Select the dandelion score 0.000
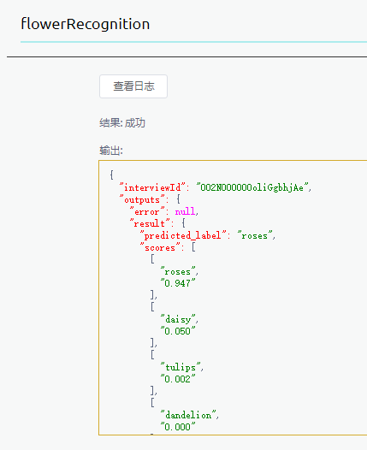The image size is (367, 450). (x=178, y=427)
